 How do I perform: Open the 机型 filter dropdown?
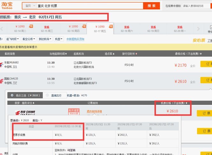tap(59, 39)
